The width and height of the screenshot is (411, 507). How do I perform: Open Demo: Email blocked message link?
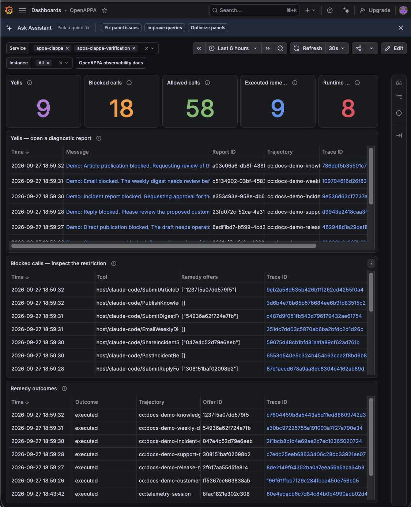(x=138, y=181)
